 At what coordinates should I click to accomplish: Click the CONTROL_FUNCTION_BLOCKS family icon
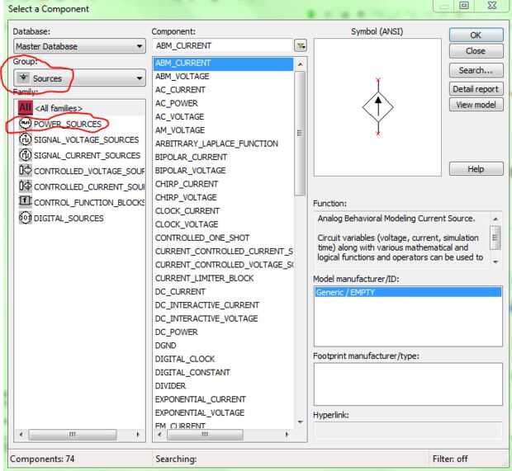pyautogui.click(x=25, y=201)
